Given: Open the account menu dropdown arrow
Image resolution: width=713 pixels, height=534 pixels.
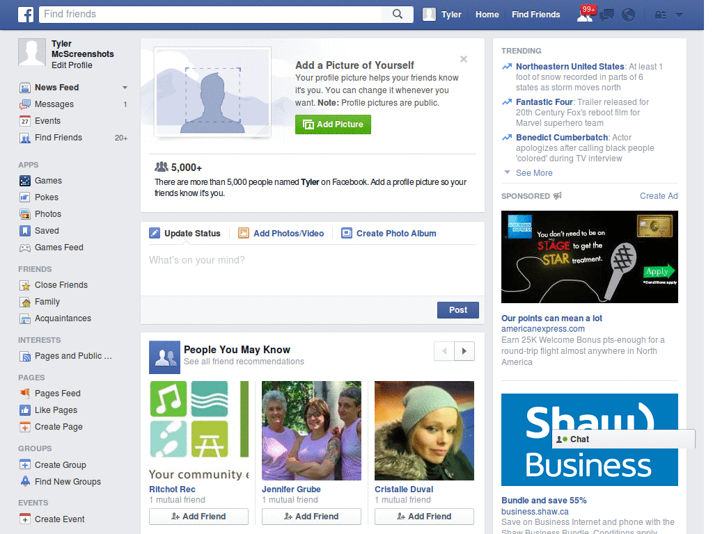Looking at the screenshot, I should [679, 15].
